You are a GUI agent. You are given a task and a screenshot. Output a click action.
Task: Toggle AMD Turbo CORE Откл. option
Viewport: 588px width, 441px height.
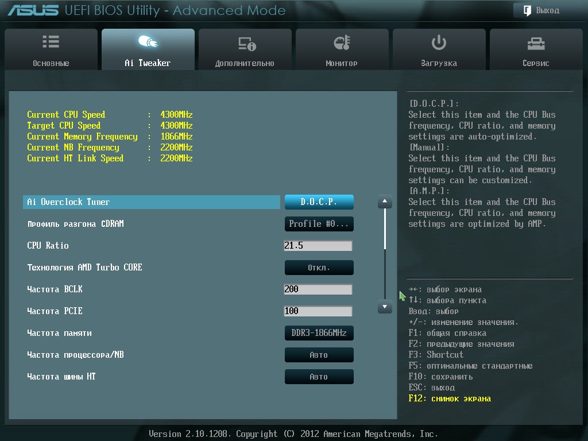319,268
